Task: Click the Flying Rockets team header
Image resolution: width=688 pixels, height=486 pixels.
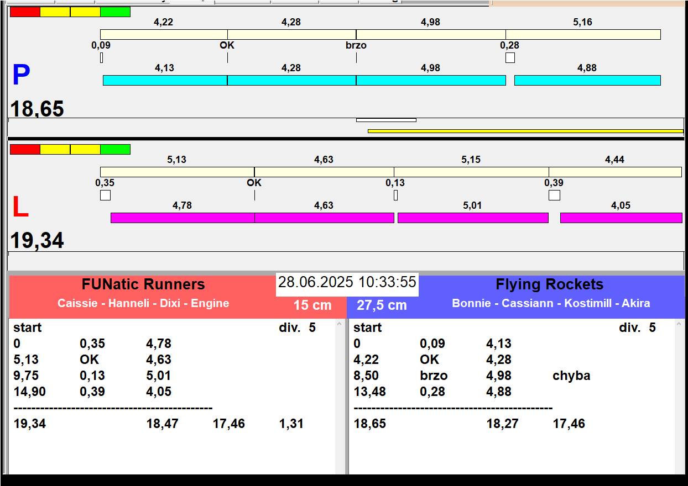Action: (549, 285)
